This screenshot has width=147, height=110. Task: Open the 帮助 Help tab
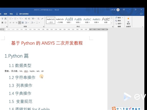pyautogui.click(x=11, y=14)
